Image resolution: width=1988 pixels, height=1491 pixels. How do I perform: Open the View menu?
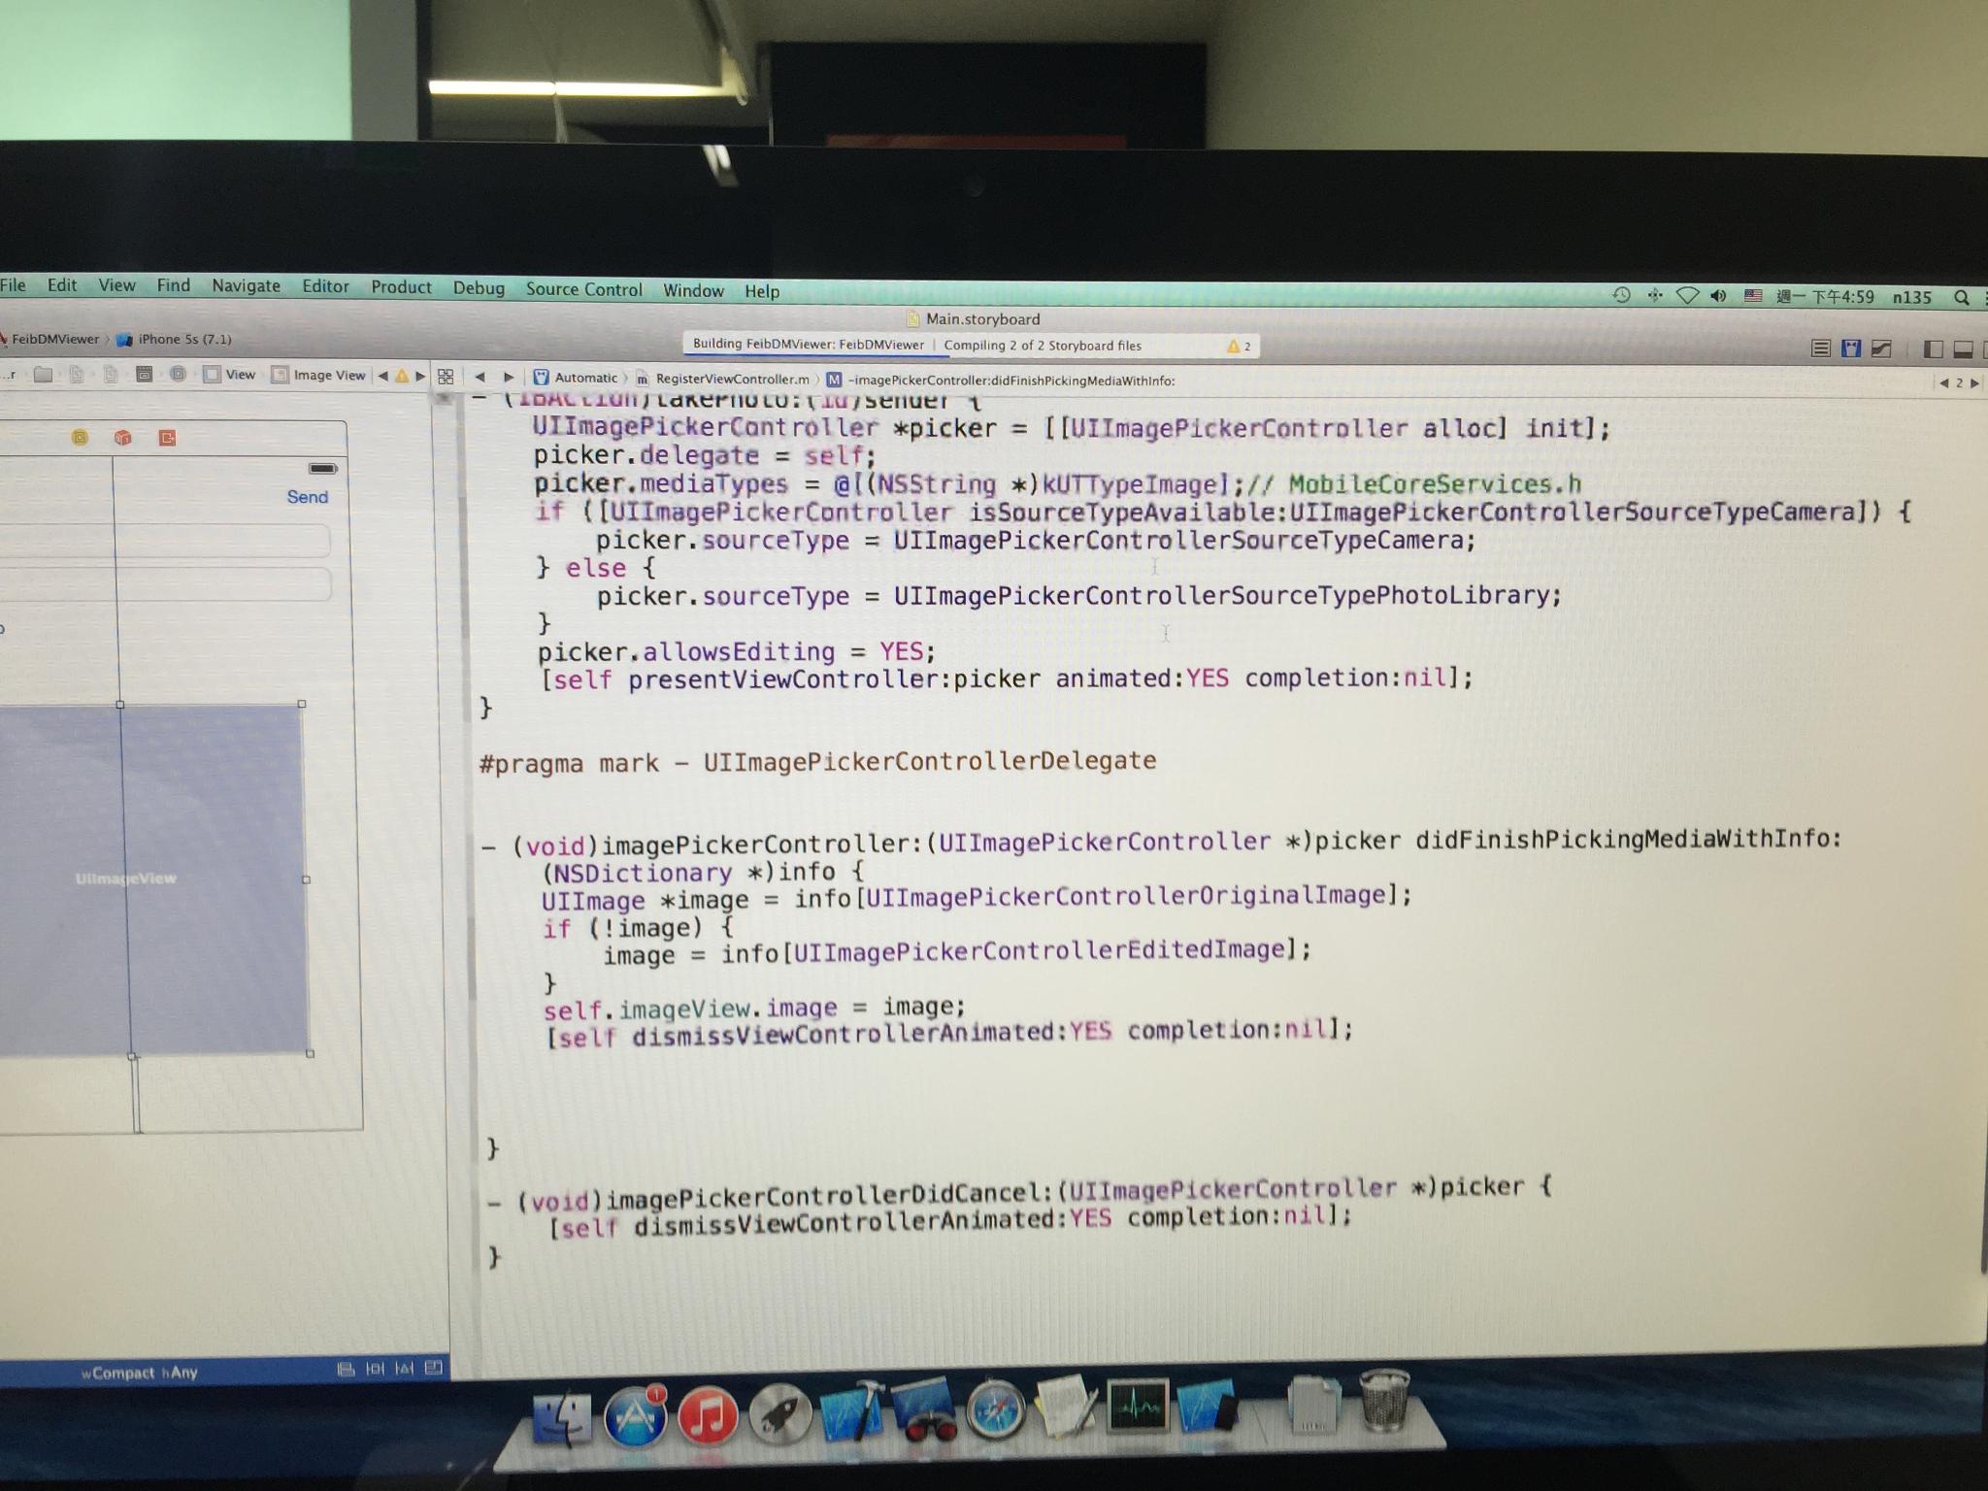[x=116, y=284]
